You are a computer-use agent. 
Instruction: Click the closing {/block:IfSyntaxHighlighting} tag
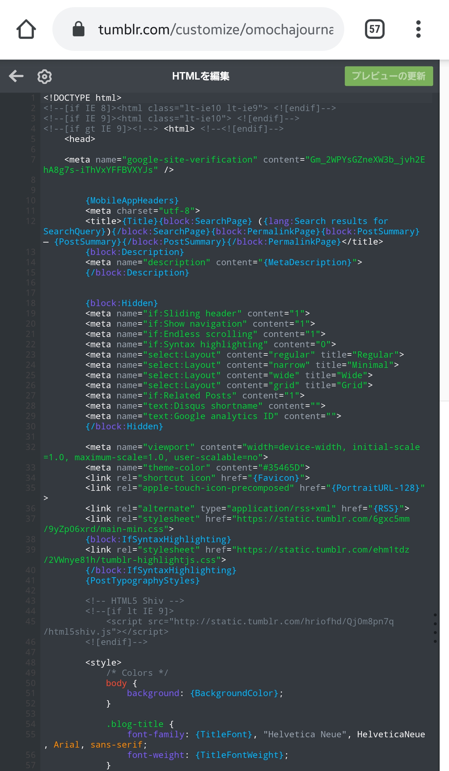pyautogui.click(x=161, y=570)
